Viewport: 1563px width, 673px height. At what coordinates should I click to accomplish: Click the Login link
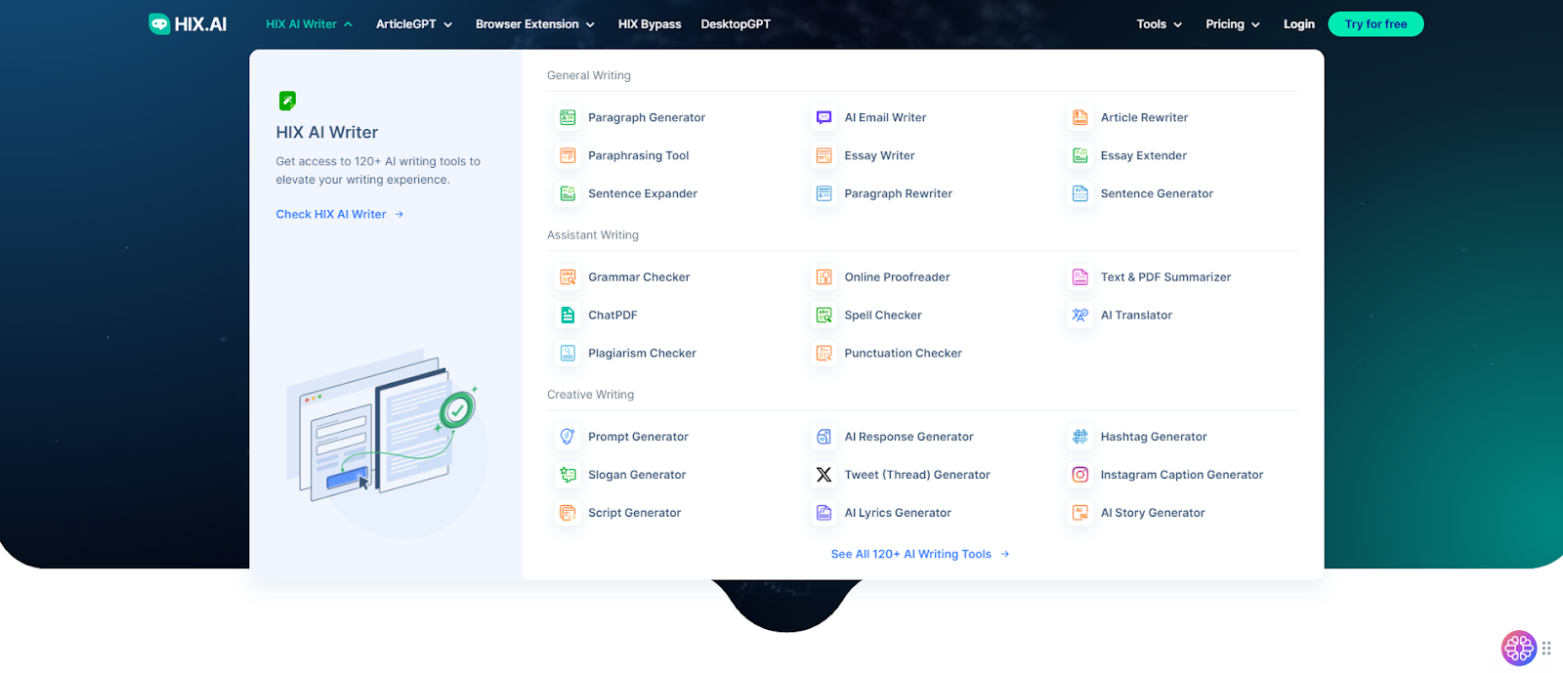pyautogui.click(x=1299, y=24)
